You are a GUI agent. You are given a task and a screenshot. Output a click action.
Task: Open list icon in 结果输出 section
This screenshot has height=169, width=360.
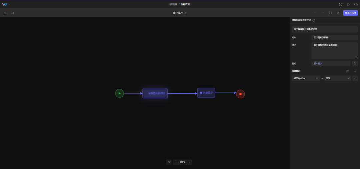(x=347, y=71)
